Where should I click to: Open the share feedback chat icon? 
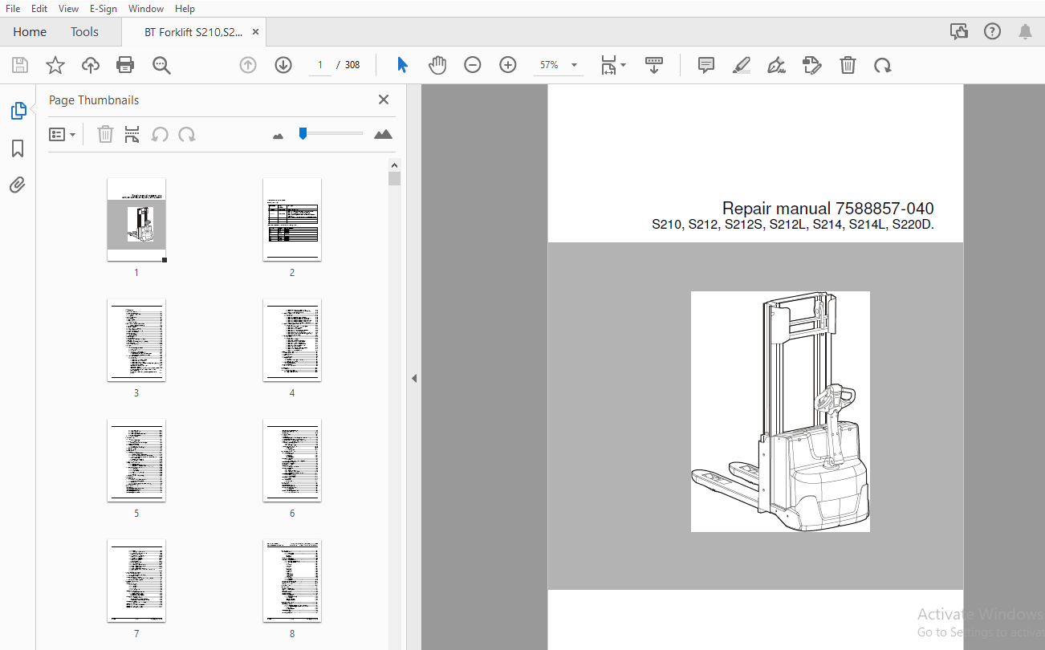[x=958, y=31]
